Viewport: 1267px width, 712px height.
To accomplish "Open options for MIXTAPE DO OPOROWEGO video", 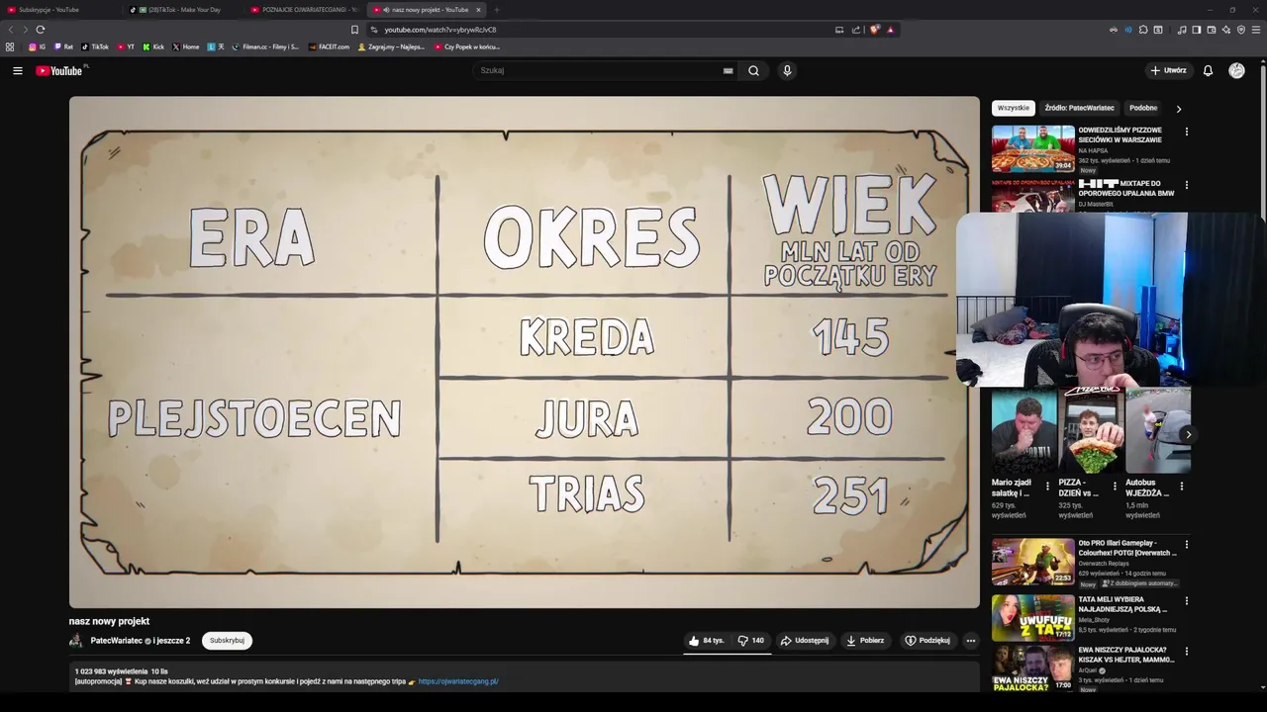I will click(1187, 185).
